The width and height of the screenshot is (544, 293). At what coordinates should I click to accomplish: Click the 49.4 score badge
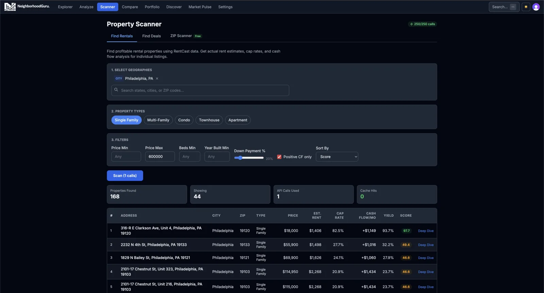pyautogui.click(x=406, y=245)
